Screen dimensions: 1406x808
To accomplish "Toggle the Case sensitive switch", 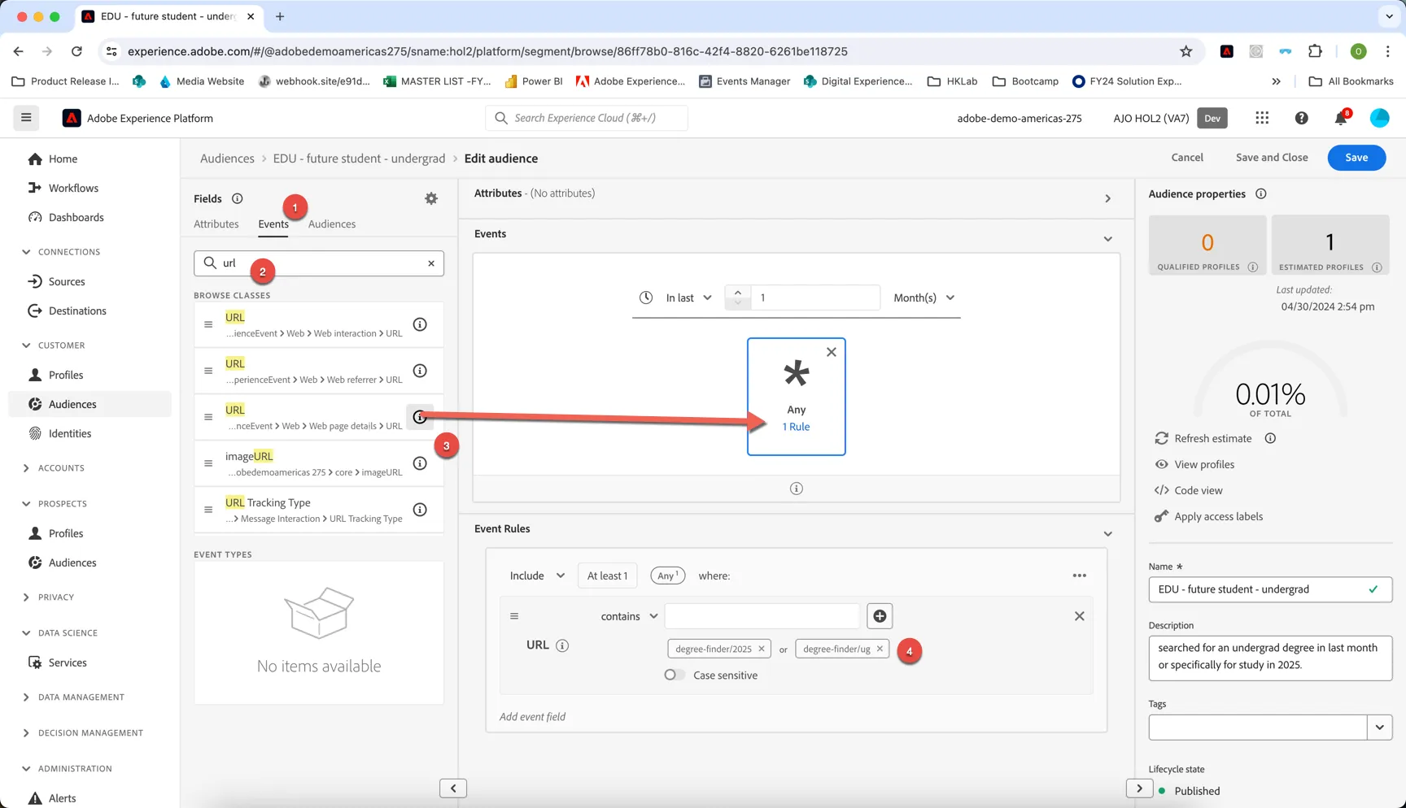I will 674,675.
